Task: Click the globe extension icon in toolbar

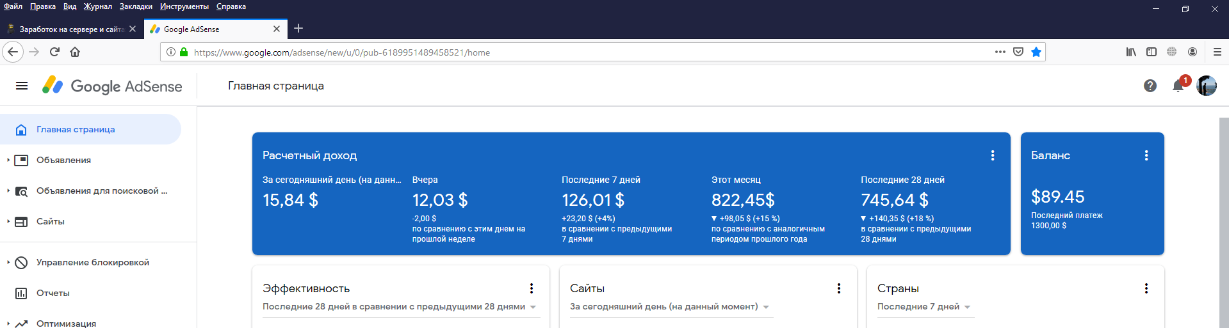Action: pos(1171,52)
